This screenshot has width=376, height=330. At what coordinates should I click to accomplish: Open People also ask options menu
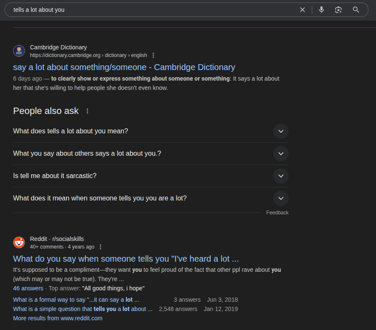click(x=87, y=111)
